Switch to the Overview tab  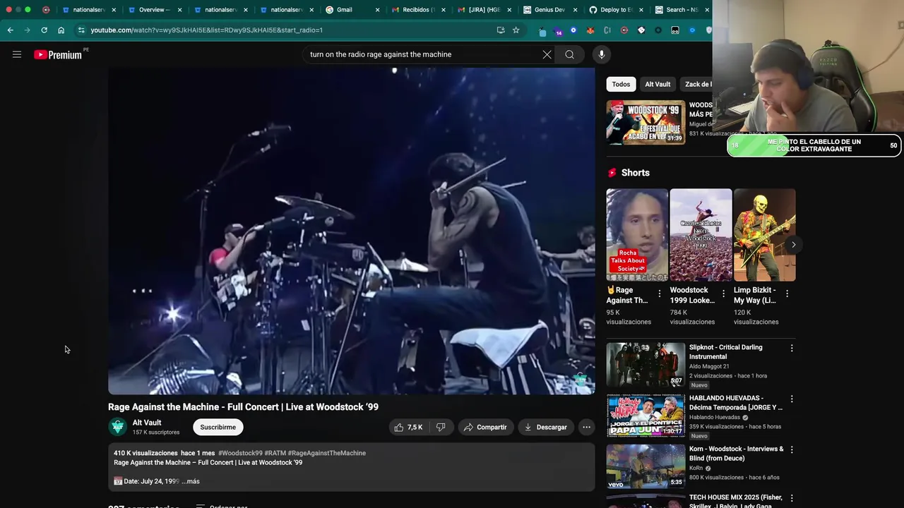click(154, 10)
